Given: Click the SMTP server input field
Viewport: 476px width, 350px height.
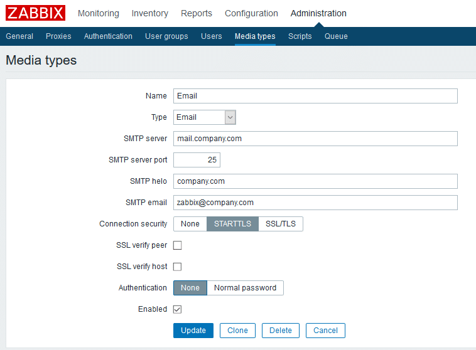Looking at the screenshot, I should click(x=315, y=139).
